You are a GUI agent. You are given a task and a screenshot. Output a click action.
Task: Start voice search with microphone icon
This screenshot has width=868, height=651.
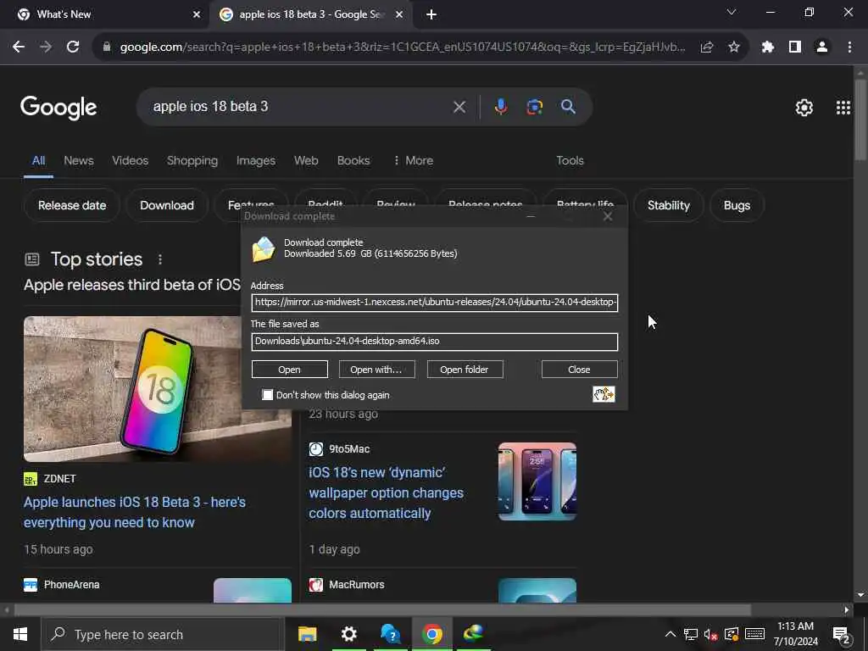pyautogui.click(x=500, y=107)
